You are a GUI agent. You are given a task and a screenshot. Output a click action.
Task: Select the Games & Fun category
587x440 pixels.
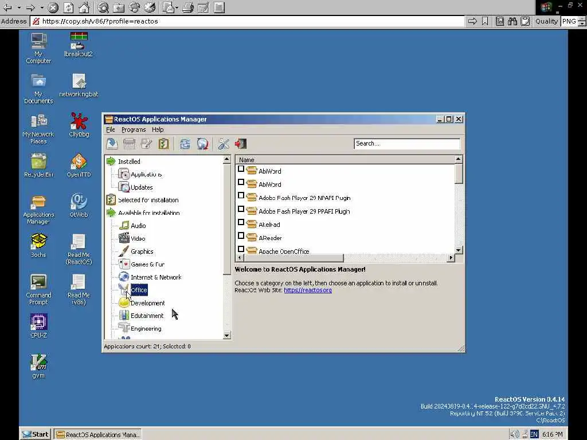(x=147, y=265)
